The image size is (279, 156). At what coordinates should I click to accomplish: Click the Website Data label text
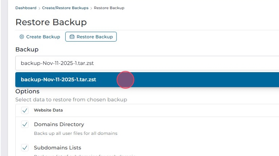tap(48, 110)
